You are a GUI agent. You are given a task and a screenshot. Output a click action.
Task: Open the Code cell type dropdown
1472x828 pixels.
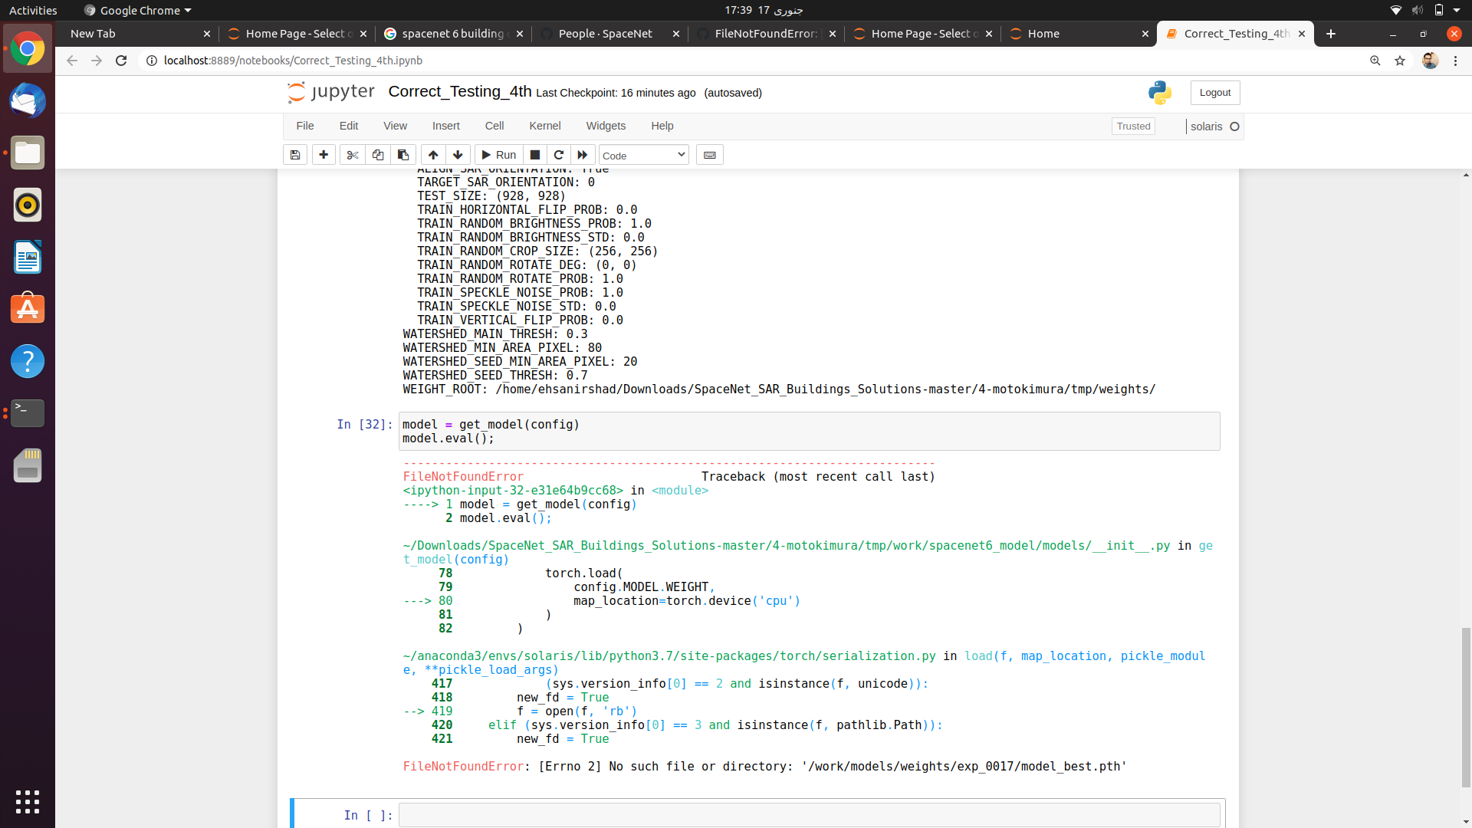point(642,155)
